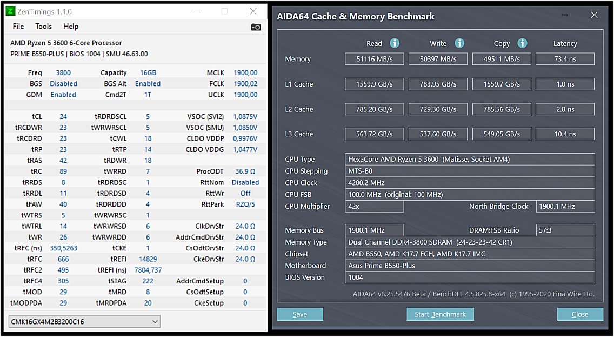This screenshot has width=614, height=337.
Task: Click the AMD Ryzen 5 3600 processor name
Action: [x=66, y=43]
